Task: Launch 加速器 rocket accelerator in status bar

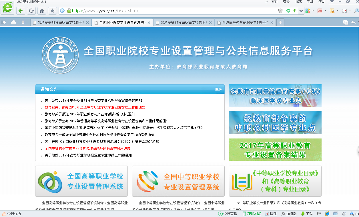Action: point(289,214)
